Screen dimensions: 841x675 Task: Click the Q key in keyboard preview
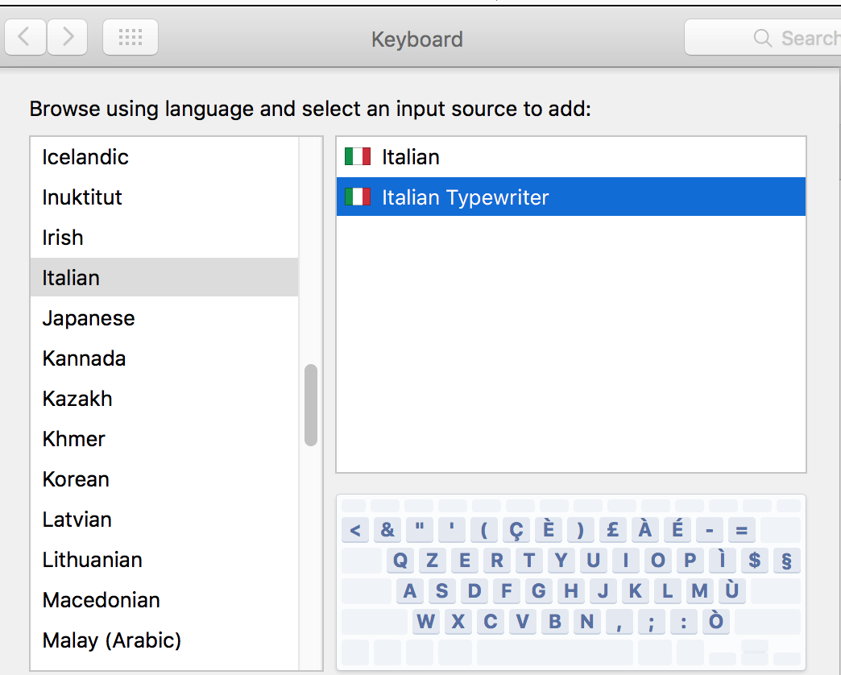(x=400, y=561)
